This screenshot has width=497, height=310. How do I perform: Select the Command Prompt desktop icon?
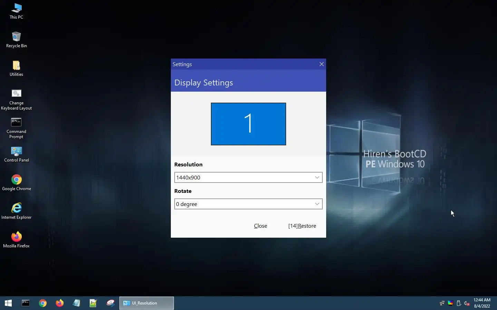16,128
